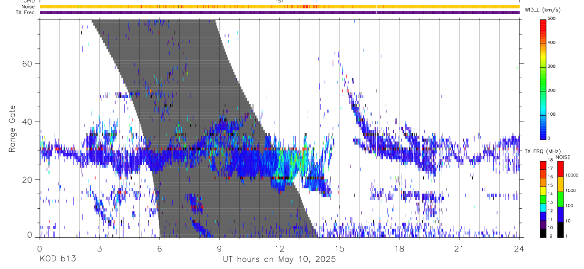Image resolution: width=584 pixels, height=269 pixels.
Task: Select the blue NOISE legend block
Action: tap(560, 214)
